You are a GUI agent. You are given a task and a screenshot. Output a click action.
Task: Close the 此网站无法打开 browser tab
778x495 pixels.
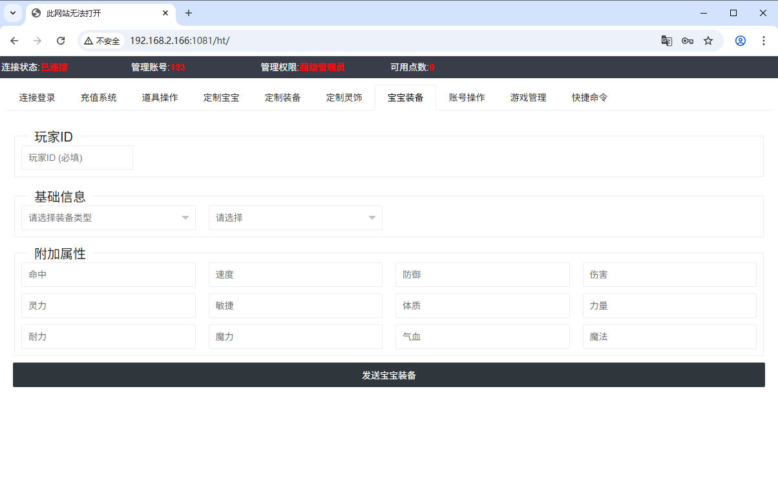(166, 13)
